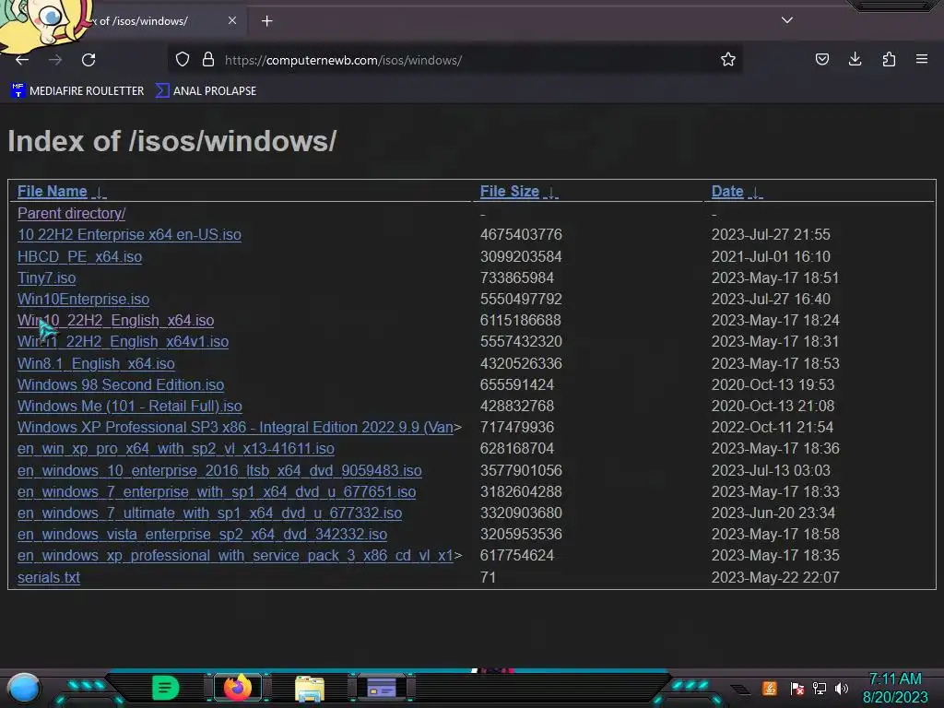The width and height of the screenshot is (944, 708).
Task: Open the Action Center flag tray icon
Action: click(x=797, y=689)
